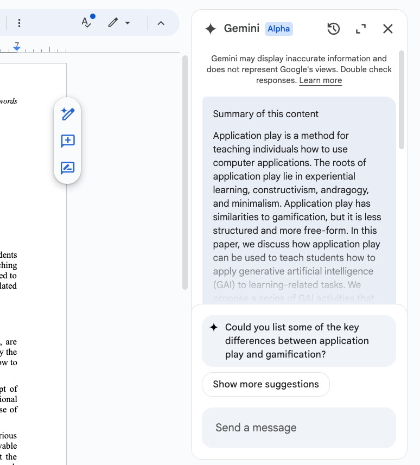Click Show more suggestions button
Screen dimensions: 420x465
[x=266, y=384]
